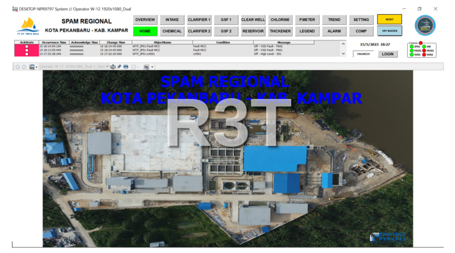The width and height of the screenshot is (455, 253).
Task: Open the RESERVOIR screen
Action: 253,31
